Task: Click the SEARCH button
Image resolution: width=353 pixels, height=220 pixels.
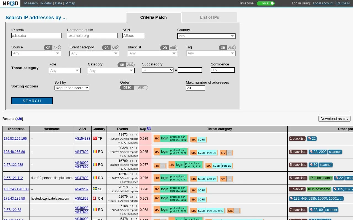Action: [32, 101]
